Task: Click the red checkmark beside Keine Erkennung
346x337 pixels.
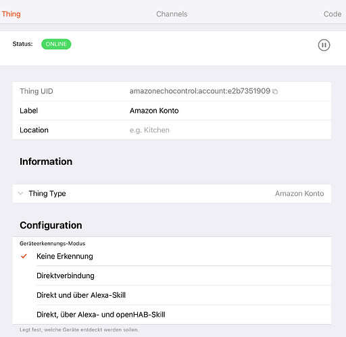Action: [24, 256]
